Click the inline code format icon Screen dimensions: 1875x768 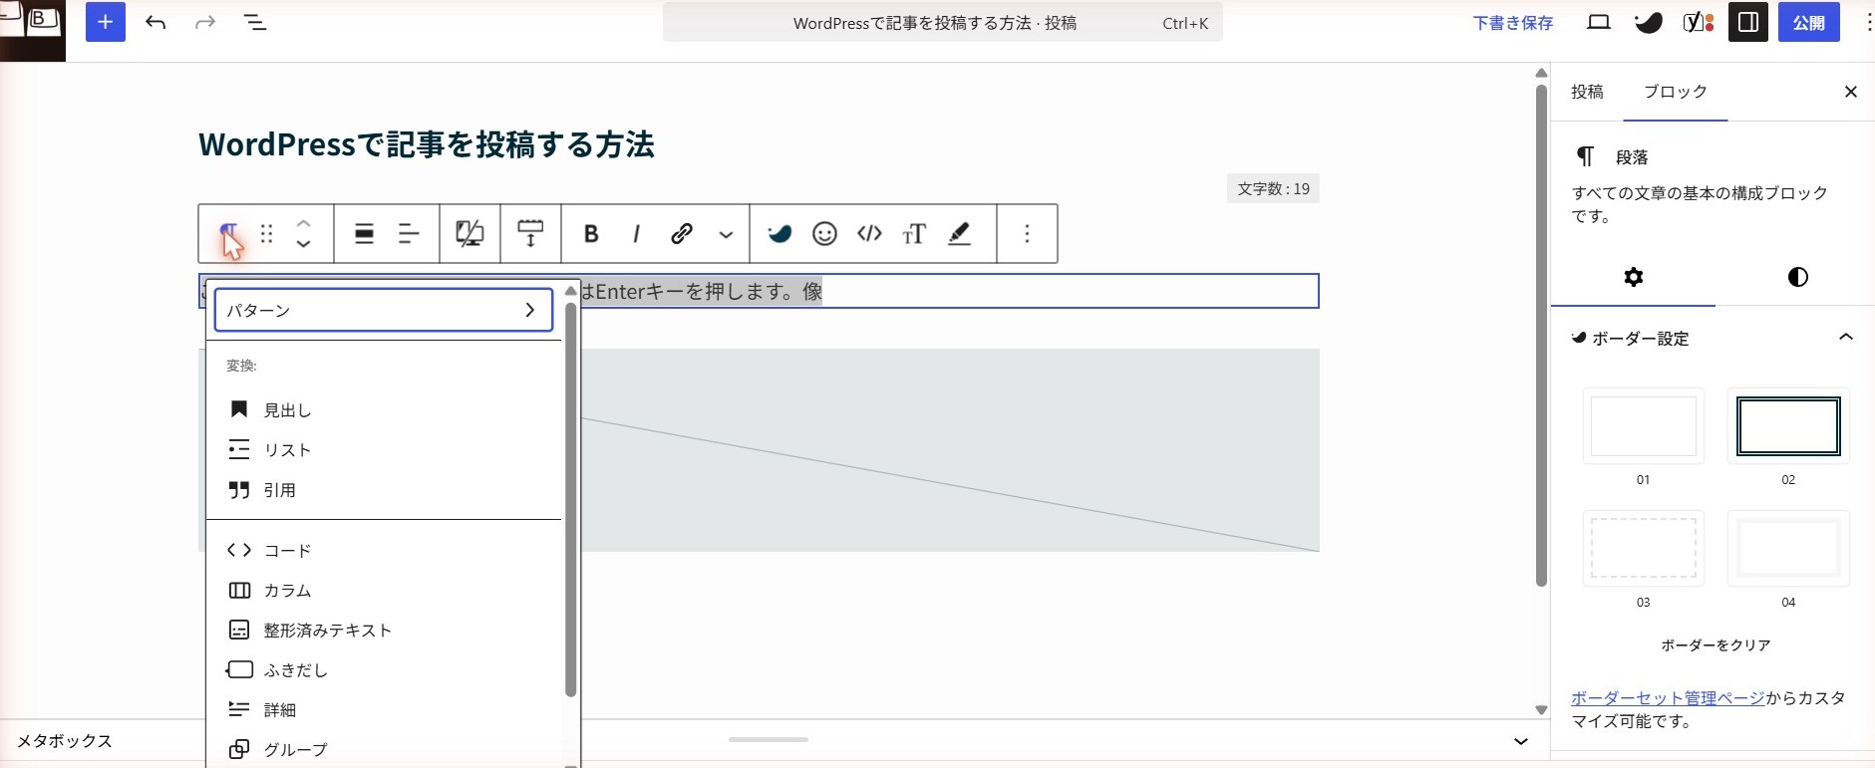pos(870,234)
